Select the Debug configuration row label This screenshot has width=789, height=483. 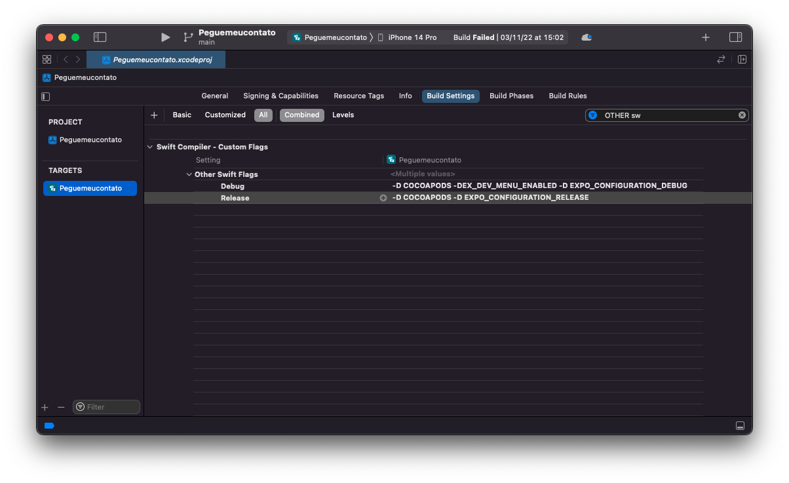(x=233, y=186)
